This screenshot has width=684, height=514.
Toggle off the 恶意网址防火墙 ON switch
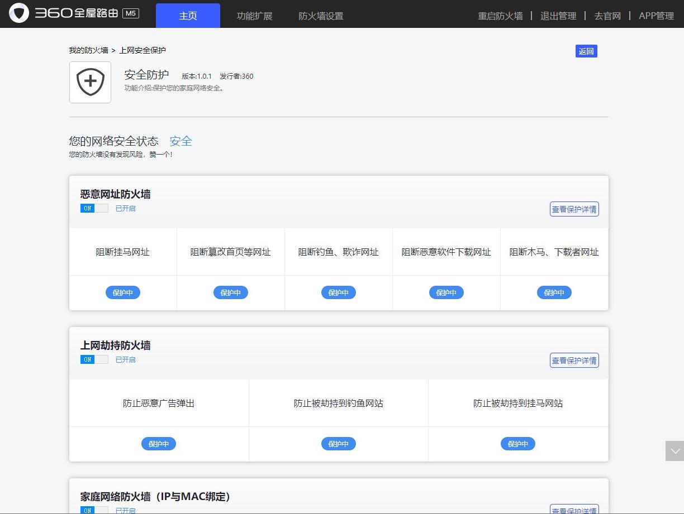[94, 208]
